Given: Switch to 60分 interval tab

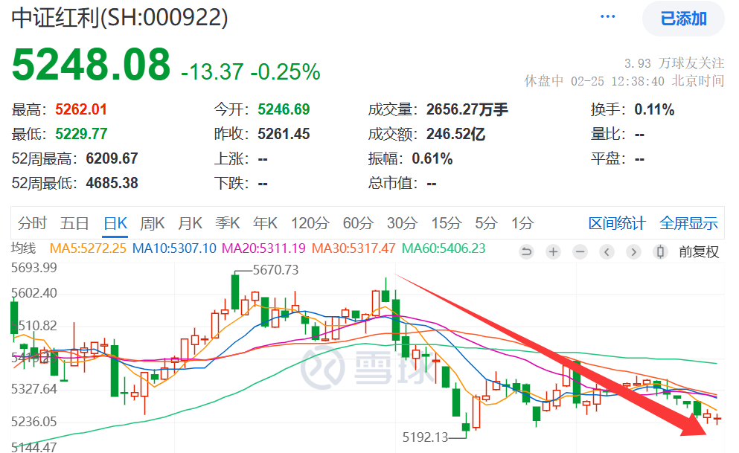Looking at the screenshot, I should (358, 222).
